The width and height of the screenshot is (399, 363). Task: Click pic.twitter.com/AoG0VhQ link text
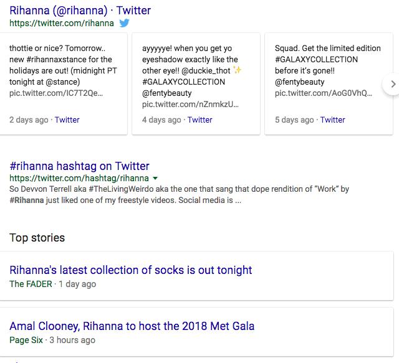click(324, 93)
